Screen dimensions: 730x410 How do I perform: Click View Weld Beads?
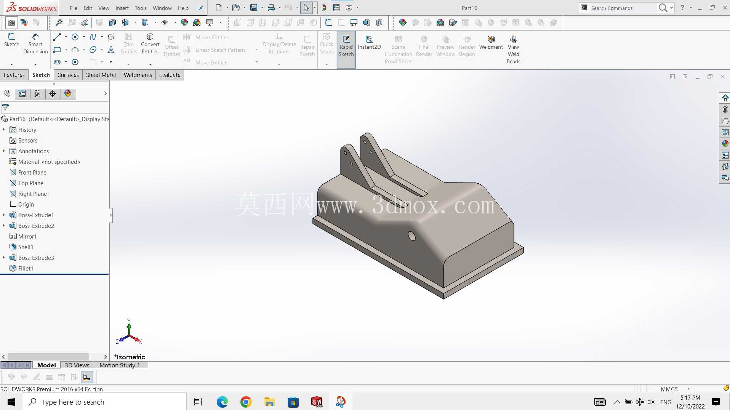(x=513, y=49)
